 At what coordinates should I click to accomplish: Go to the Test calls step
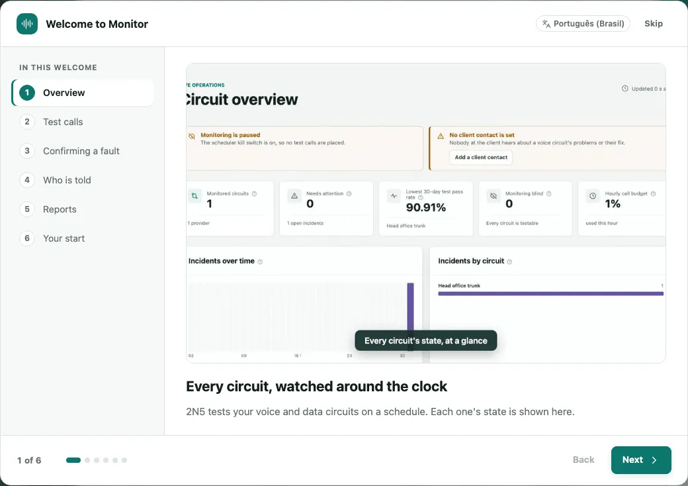[x=83, y=122]
